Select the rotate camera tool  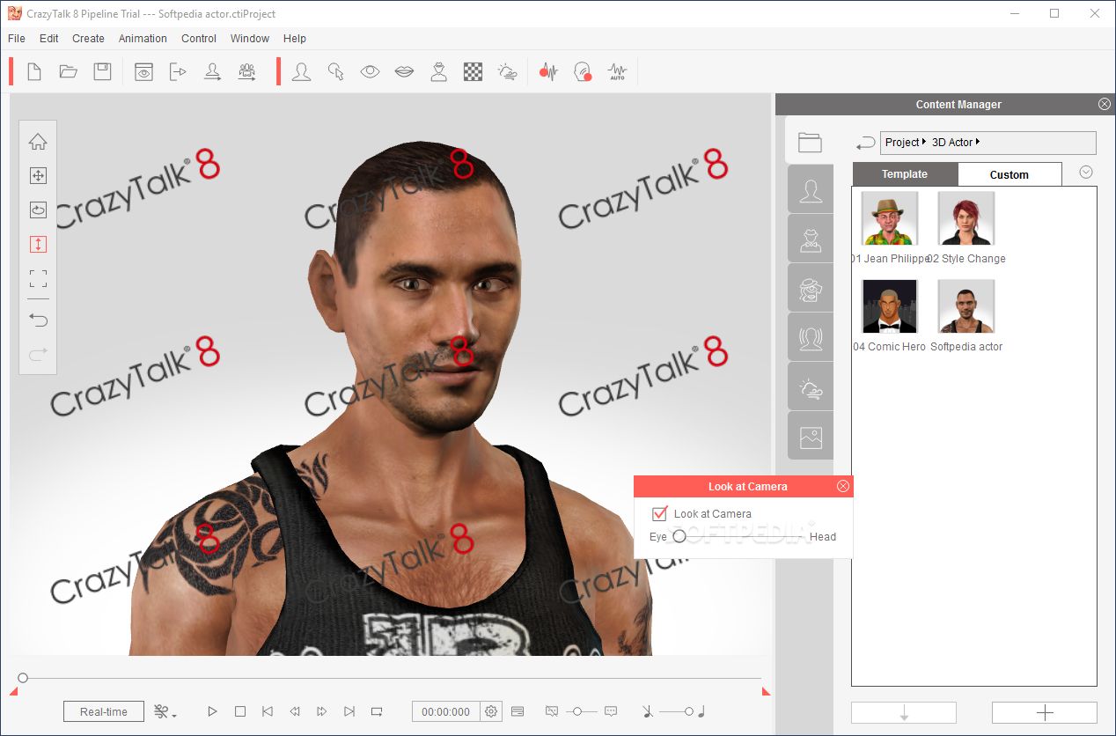click(x=38, y=210)
